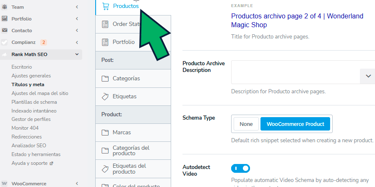Open Estado y herramientas
The width and height of the screenshot is (375, 187).
pos(36,154)
